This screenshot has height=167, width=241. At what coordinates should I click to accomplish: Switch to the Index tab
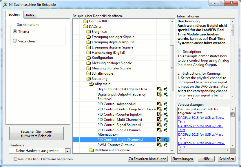[x=30, y=15]
